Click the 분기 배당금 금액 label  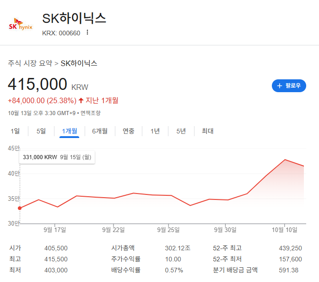click(235, 270)
